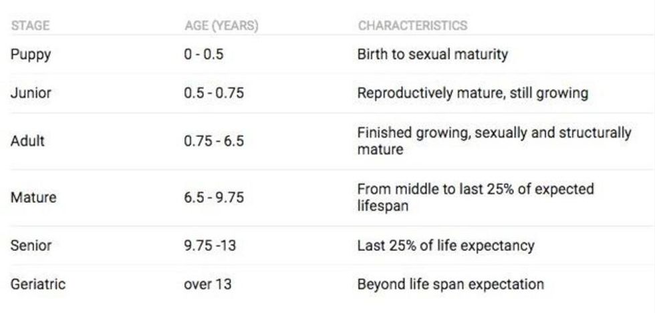The image size is (655, 313).
Task: Click the age range 9.75 -13
Action: (210, 246)
